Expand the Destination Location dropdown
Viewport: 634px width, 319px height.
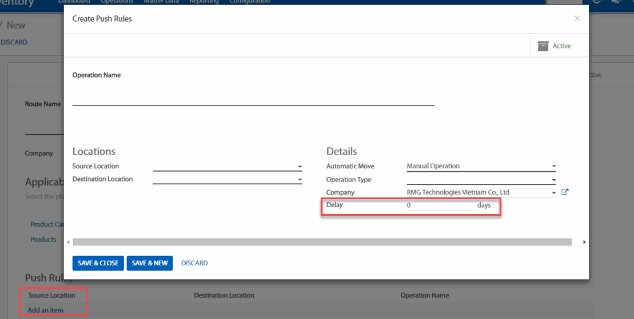point(300,180)
